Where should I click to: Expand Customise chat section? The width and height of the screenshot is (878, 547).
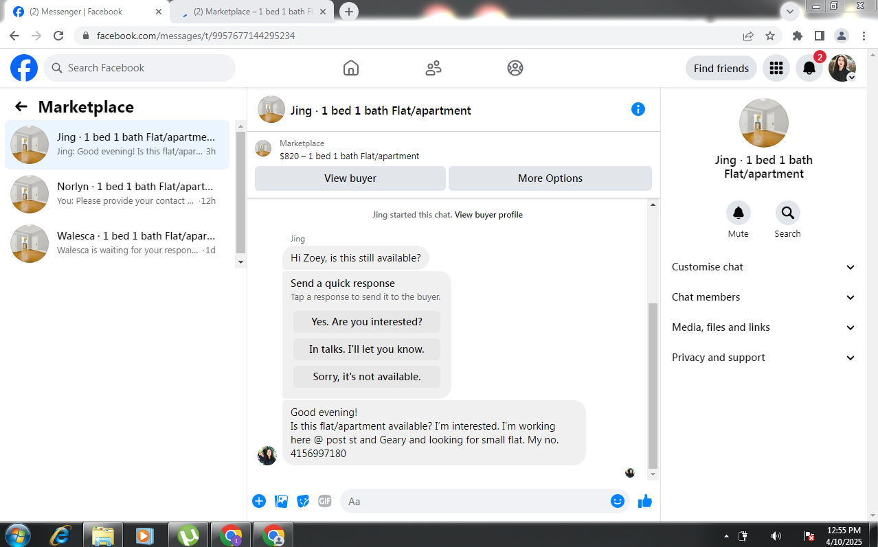[x=763, y=267]
